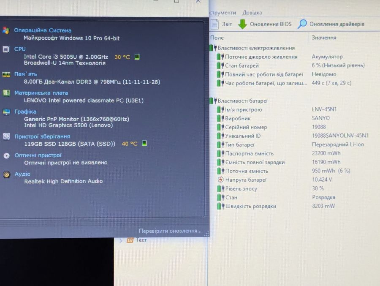This screenshot has height=286, width=380.
Task: Open the Оптичні пристрої section link
Action: tap(38, 155)
